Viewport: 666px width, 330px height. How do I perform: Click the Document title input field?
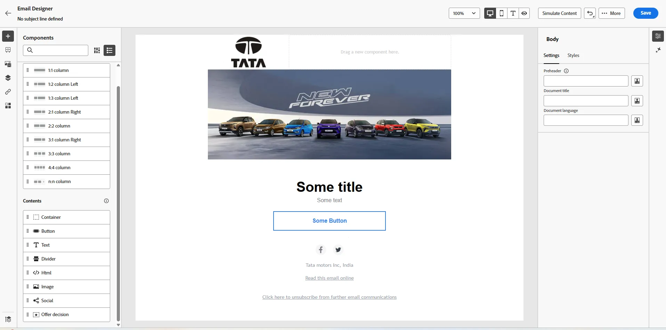pos(586,101)
